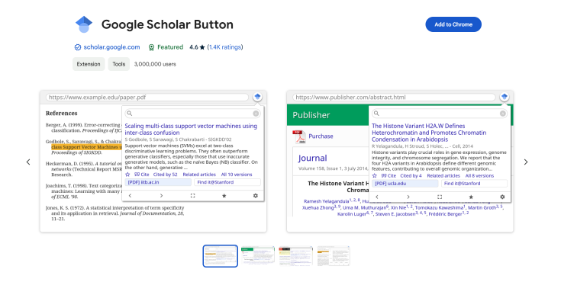Show previous screenshot with left arrow

click(x=28, y=162)
